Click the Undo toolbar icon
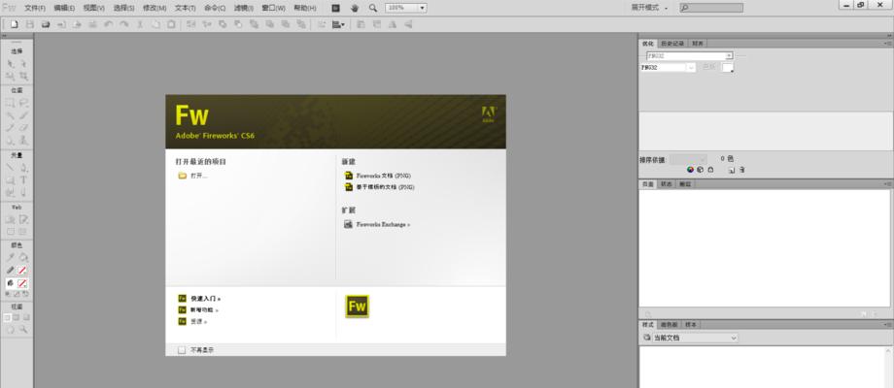Image resolution: width=894 pixels, height=388 pixels. [108, 24]
